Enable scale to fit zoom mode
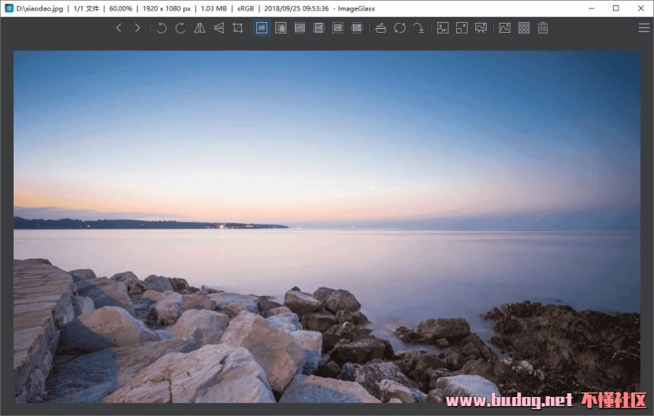 coord(338,28)
